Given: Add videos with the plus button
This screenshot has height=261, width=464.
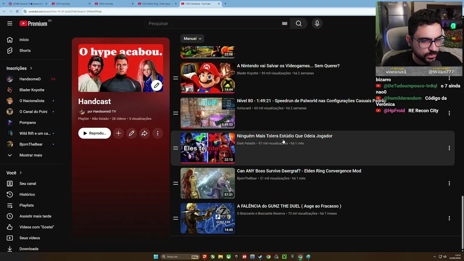Looking at the screenshot, I should 119,133.
